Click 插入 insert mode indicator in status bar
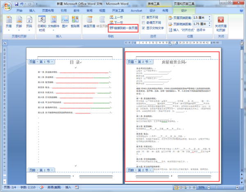 tap(68, 187)
